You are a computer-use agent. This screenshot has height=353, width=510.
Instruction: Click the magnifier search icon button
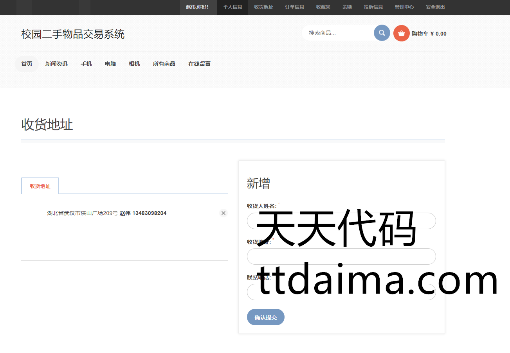[x=382, y=33]
